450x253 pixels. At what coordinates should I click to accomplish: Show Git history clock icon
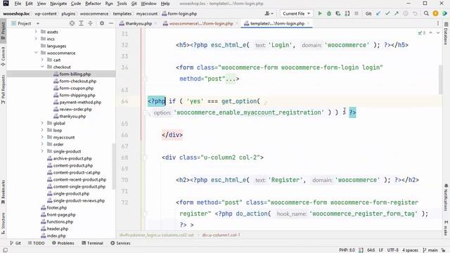[406, 13]
